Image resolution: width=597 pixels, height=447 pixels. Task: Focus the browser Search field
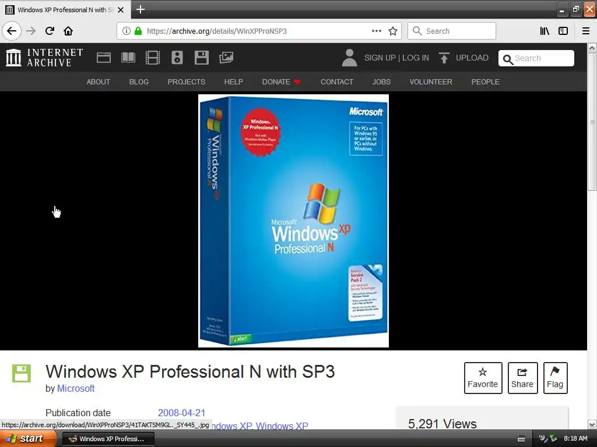(x=452, y=31)
